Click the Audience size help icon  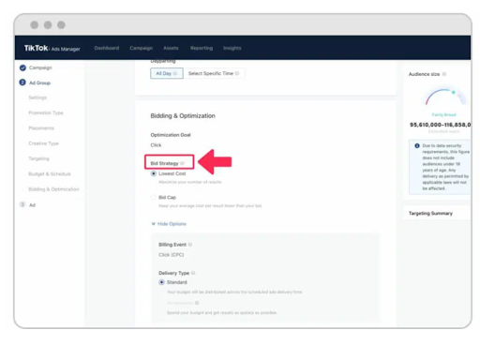(x=444, y=74)
